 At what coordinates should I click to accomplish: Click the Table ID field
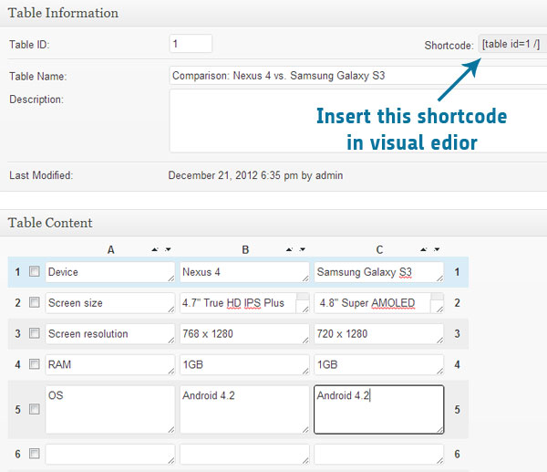(x=191, y=44)
